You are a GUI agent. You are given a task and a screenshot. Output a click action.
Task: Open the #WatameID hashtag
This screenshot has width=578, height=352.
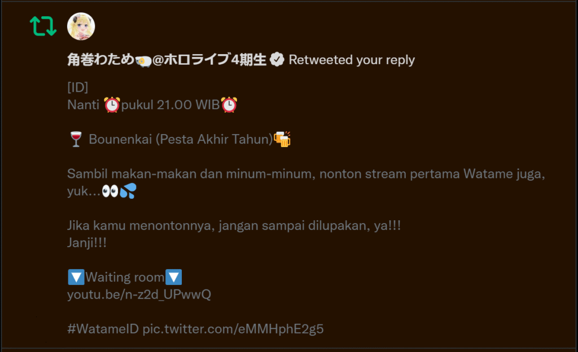pos(103,329)
